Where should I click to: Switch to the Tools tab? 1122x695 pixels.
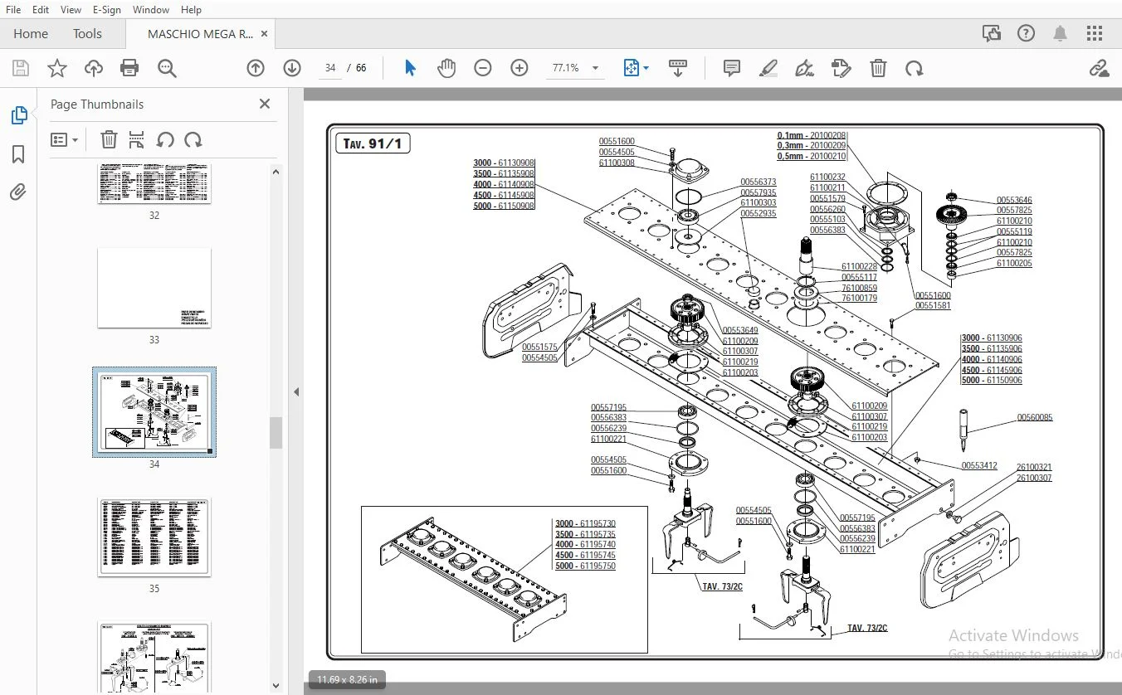87,34
